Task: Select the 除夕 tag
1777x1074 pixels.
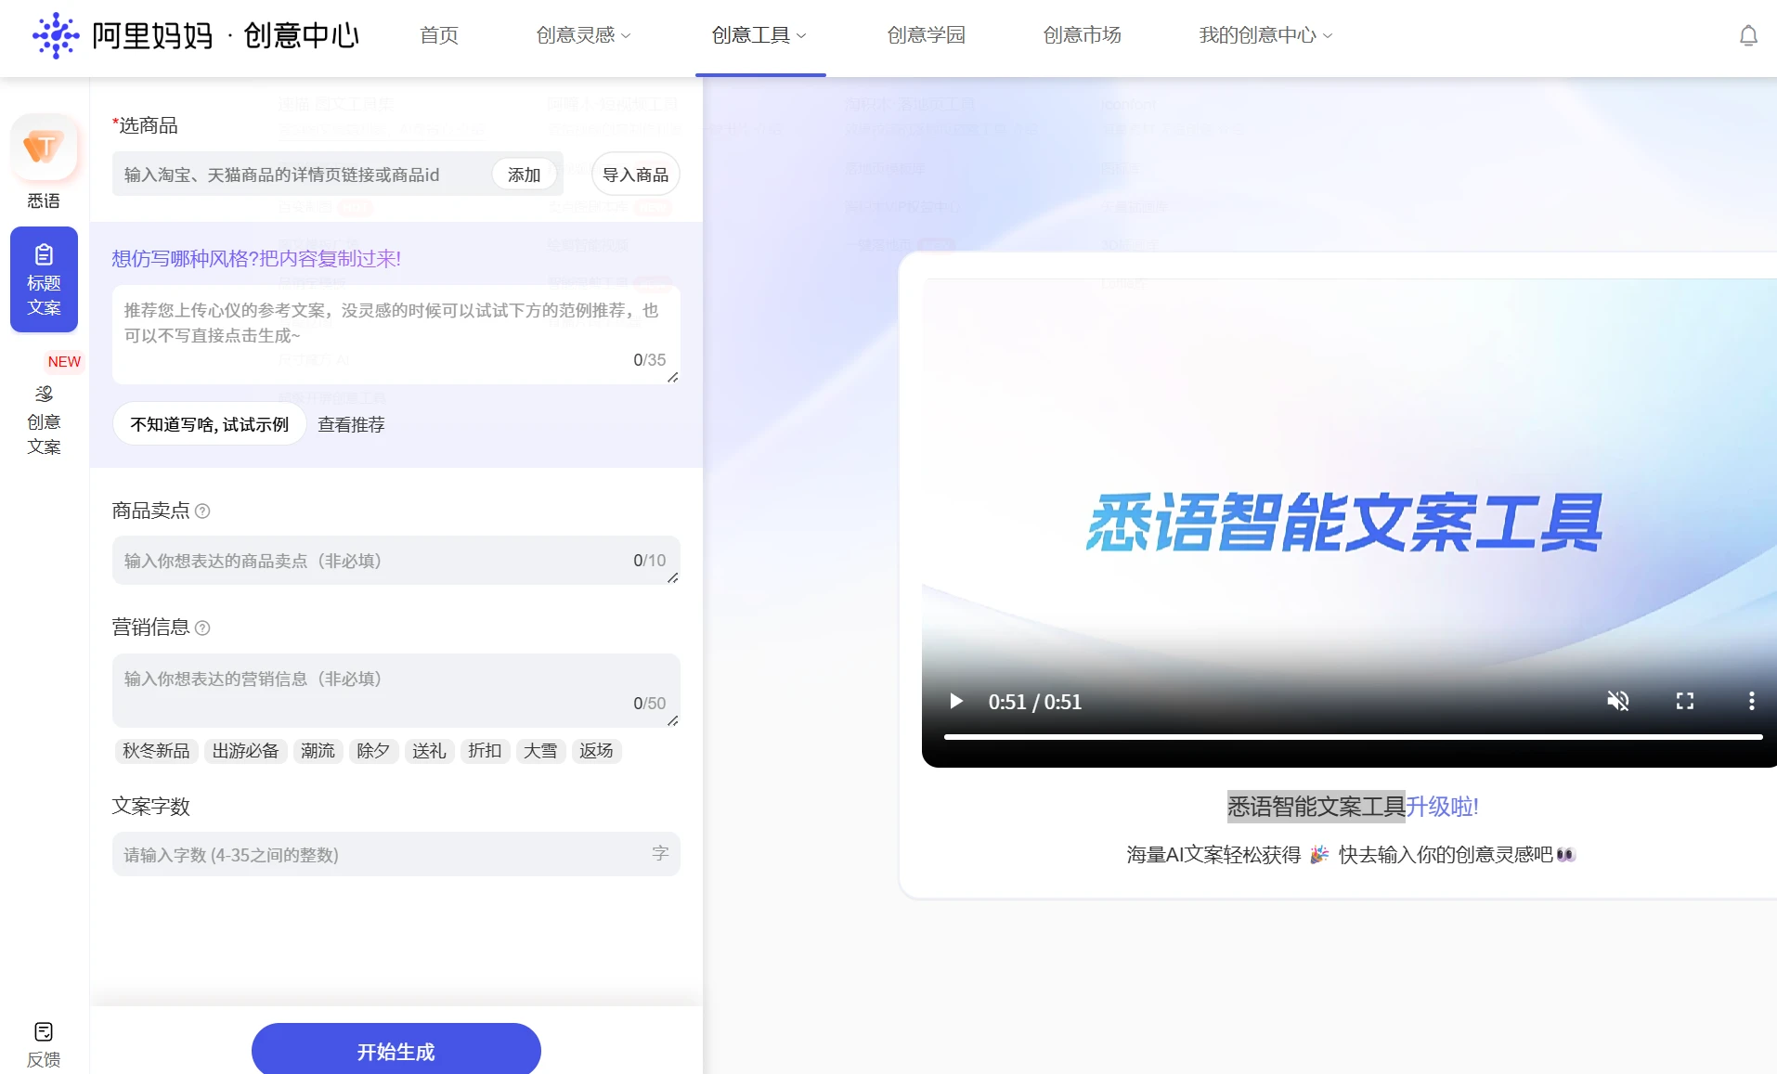Action: tap(373, 751)
